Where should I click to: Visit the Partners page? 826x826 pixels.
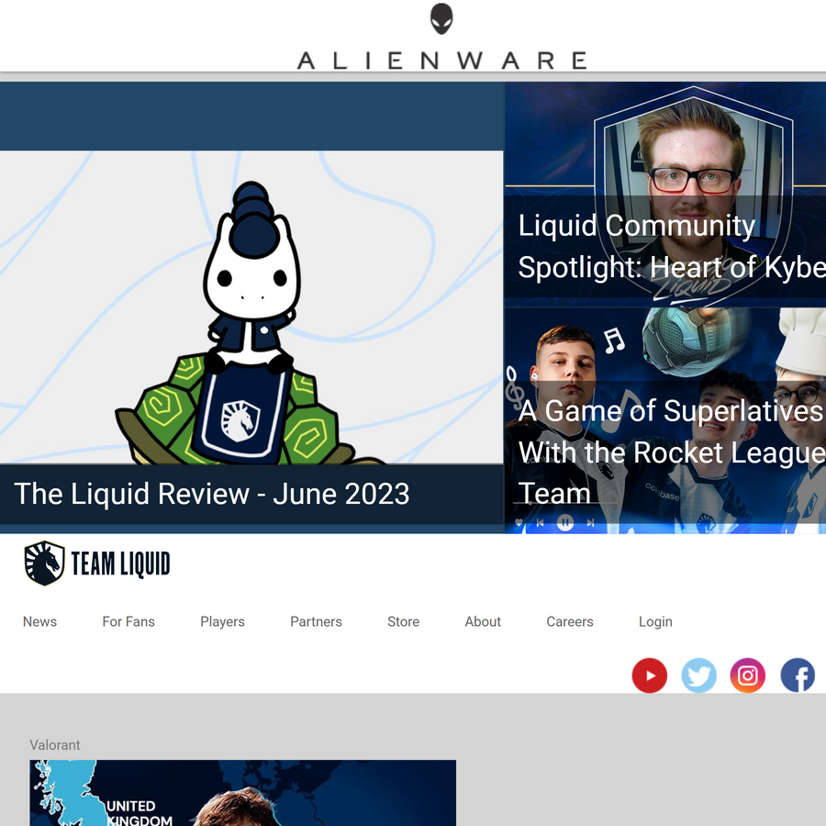click(x=316, y=621)
